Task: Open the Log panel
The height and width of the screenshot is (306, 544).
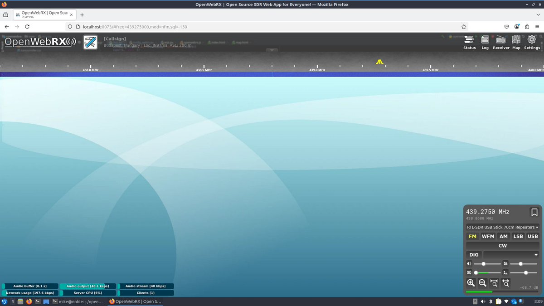Action: pyautogui.click(x=485, y=43)
